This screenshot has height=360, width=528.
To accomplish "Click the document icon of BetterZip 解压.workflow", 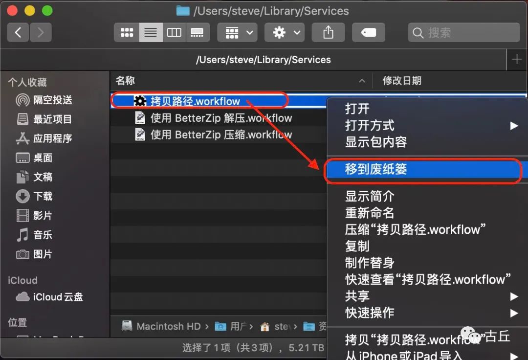I will coord(140,117).
